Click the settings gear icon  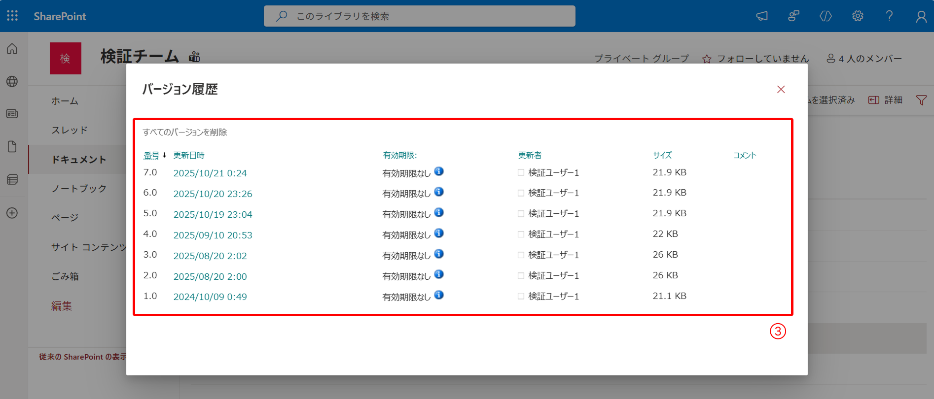[x=858, y=16]
